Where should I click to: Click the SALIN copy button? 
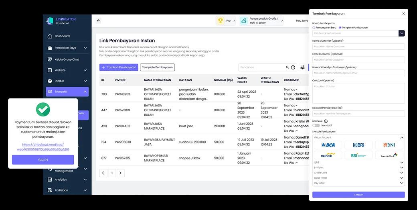(43, 160)
